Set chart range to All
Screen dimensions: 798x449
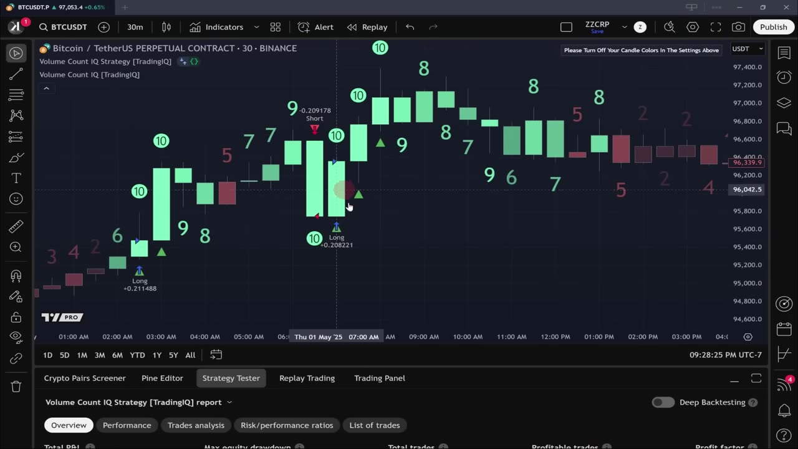pyautogui.click(x=190, y=355)
